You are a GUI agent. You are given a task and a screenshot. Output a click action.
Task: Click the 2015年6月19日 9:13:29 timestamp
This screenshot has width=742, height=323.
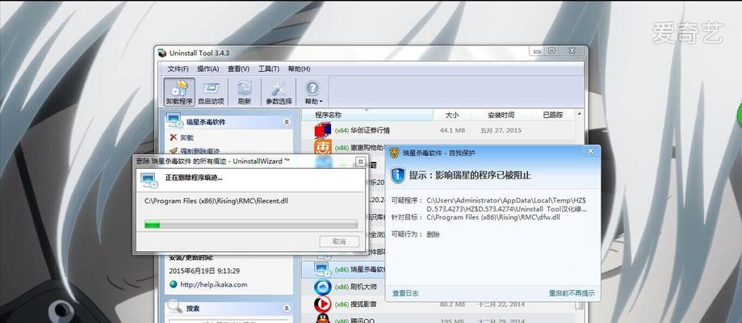(204, 271)
